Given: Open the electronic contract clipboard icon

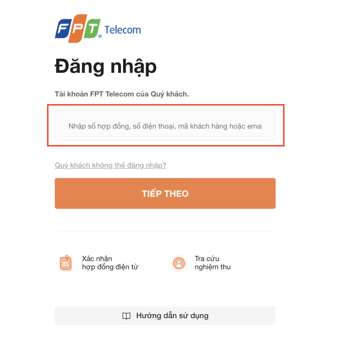Looking at the screenshot, I should [66, 263].
